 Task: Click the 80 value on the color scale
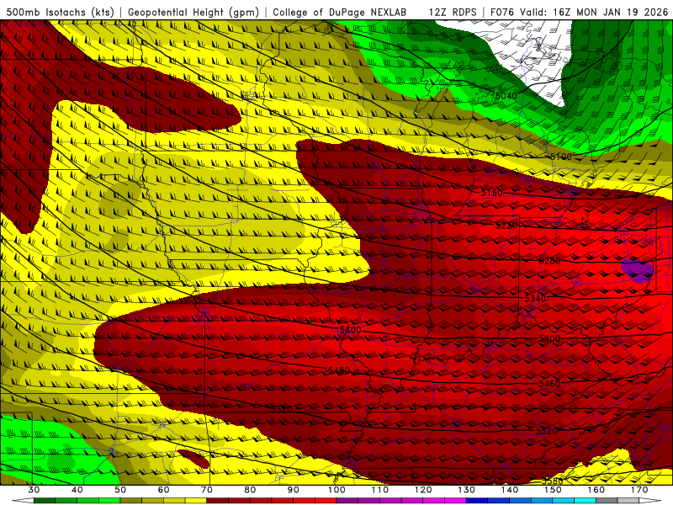(x=250, y=490)
